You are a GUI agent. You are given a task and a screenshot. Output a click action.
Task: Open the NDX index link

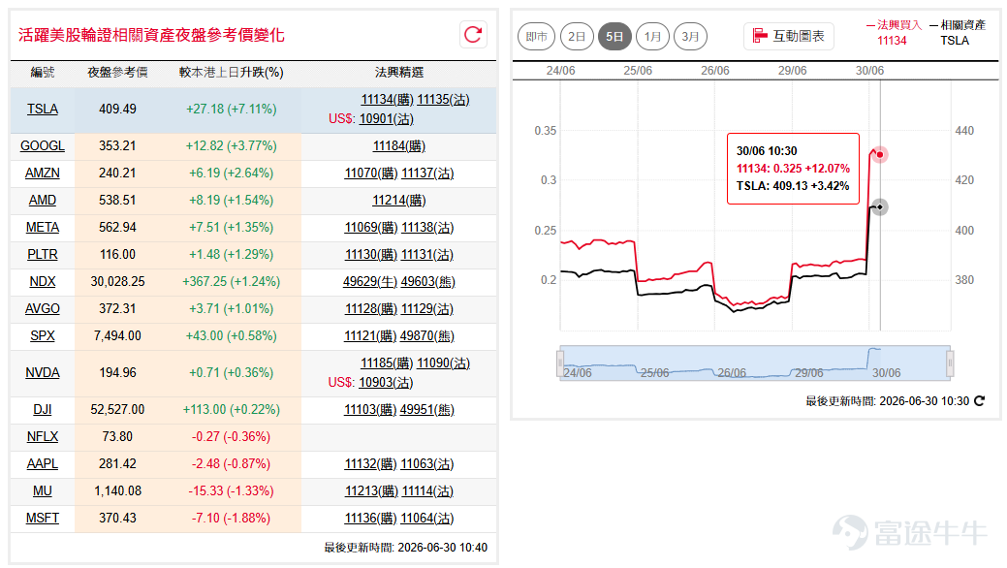pos(43,281)
